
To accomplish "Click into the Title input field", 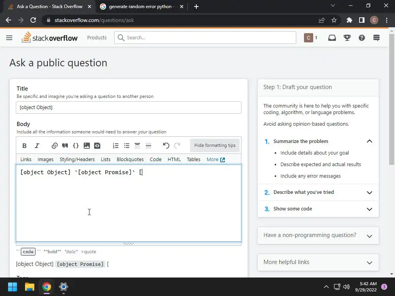I will coord(128,108).
